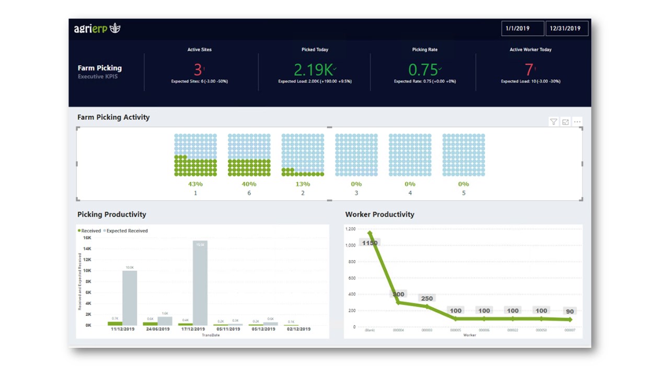Select the 90 data point for worker 000007
669x376 pixels.
(570, 320)
